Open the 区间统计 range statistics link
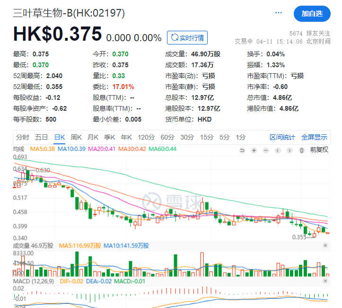Screen dimensions: 342x308 point(282,137)
